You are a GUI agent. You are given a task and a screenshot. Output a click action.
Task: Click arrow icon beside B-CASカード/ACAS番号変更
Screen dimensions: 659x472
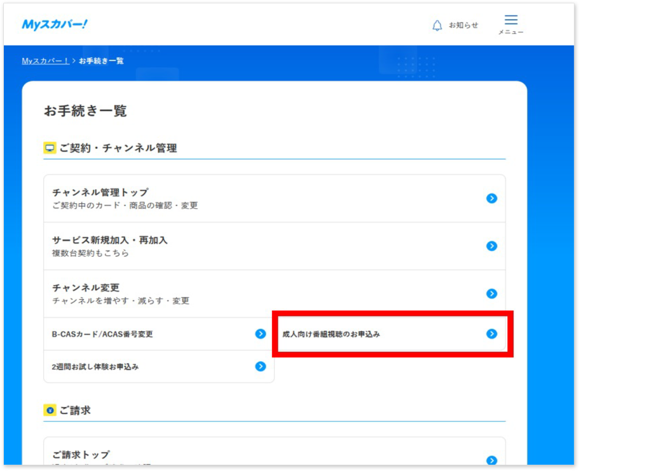(261, 334)
